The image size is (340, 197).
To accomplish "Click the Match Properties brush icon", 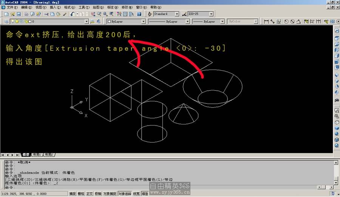I will coord(65,14).
